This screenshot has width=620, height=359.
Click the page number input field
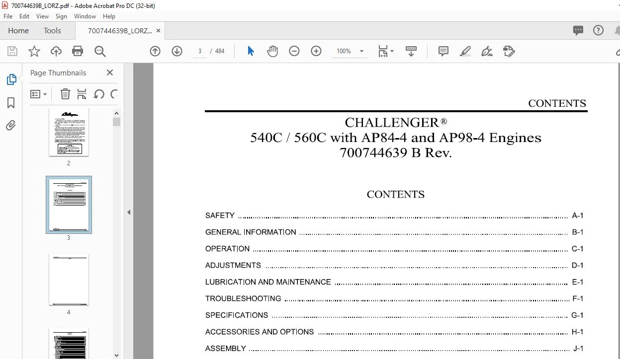[199, 51]
